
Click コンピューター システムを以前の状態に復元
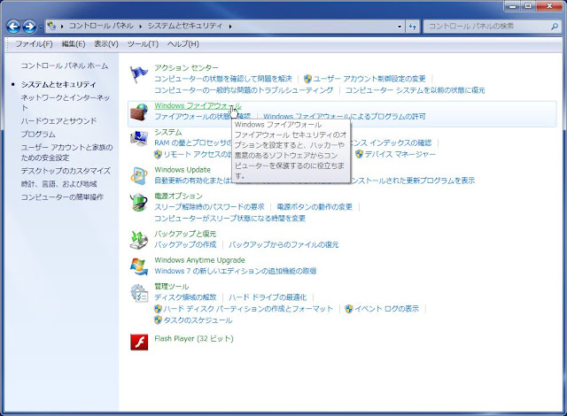click(416, 90)
